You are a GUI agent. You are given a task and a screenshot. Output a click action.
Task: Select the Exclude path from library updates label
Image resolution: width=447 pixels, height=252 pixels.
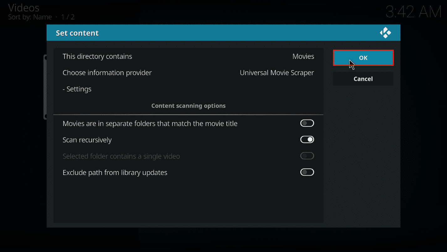click(x=115, y=172)
